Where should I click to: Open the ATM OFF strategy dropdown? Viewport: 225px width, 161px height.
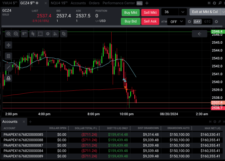(x=176, y=22)
